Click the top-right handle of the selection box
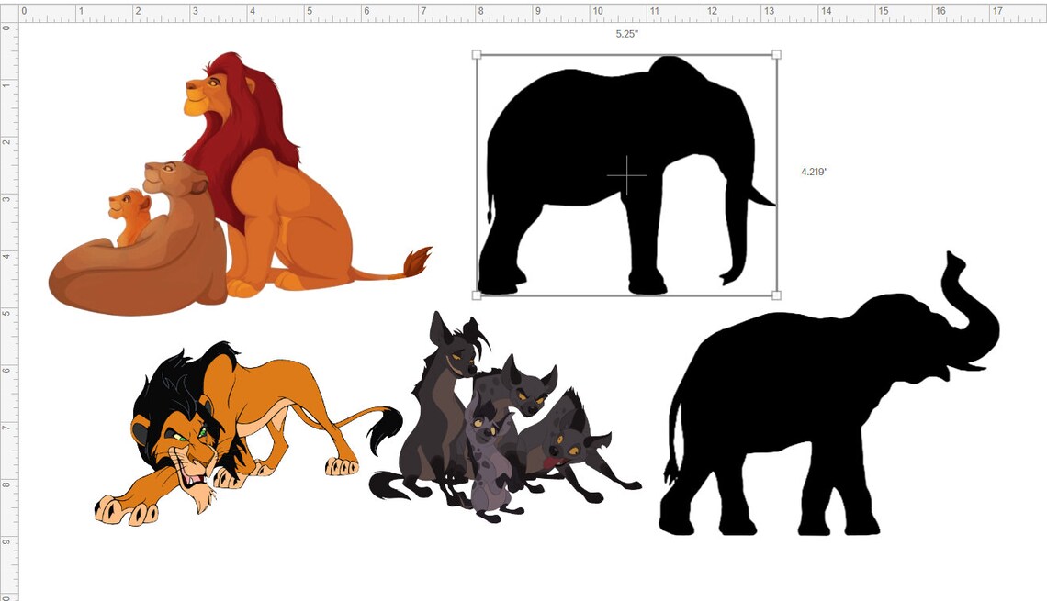The image size is (1047, 601). (x=777, y=55)
